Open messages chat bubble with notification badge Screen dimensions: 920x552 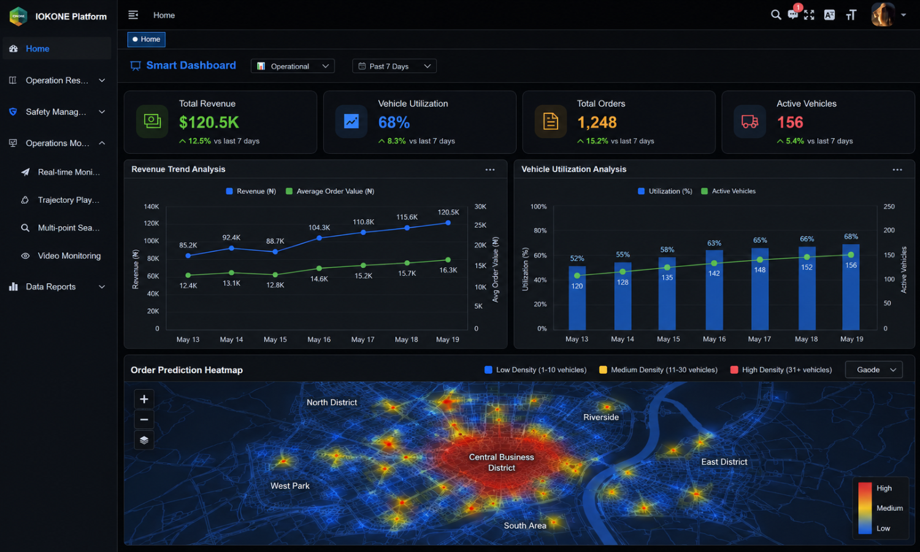[793, 14]
